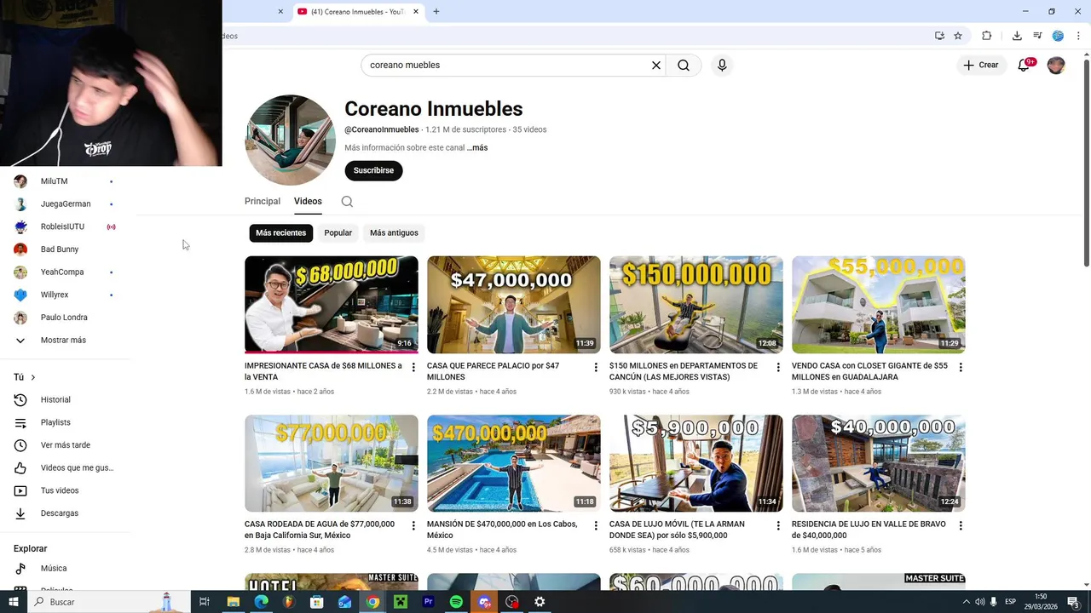Open the JuegaGerman subscription channel
This screenshot has height=613, width=1091.
pyautogui.click(x=64, y=204)
